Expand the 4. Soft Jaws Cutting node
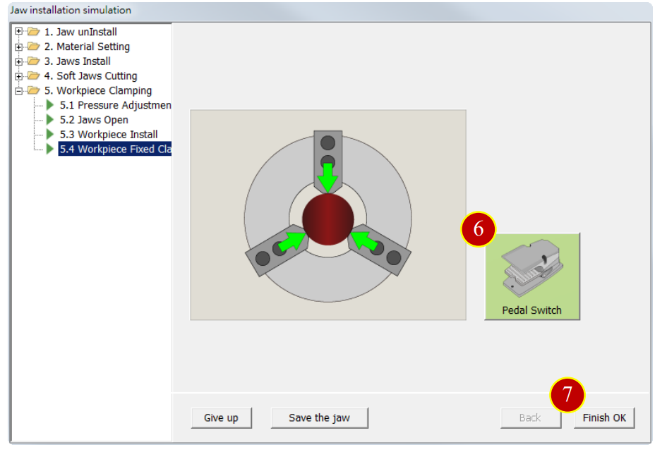 19,76
